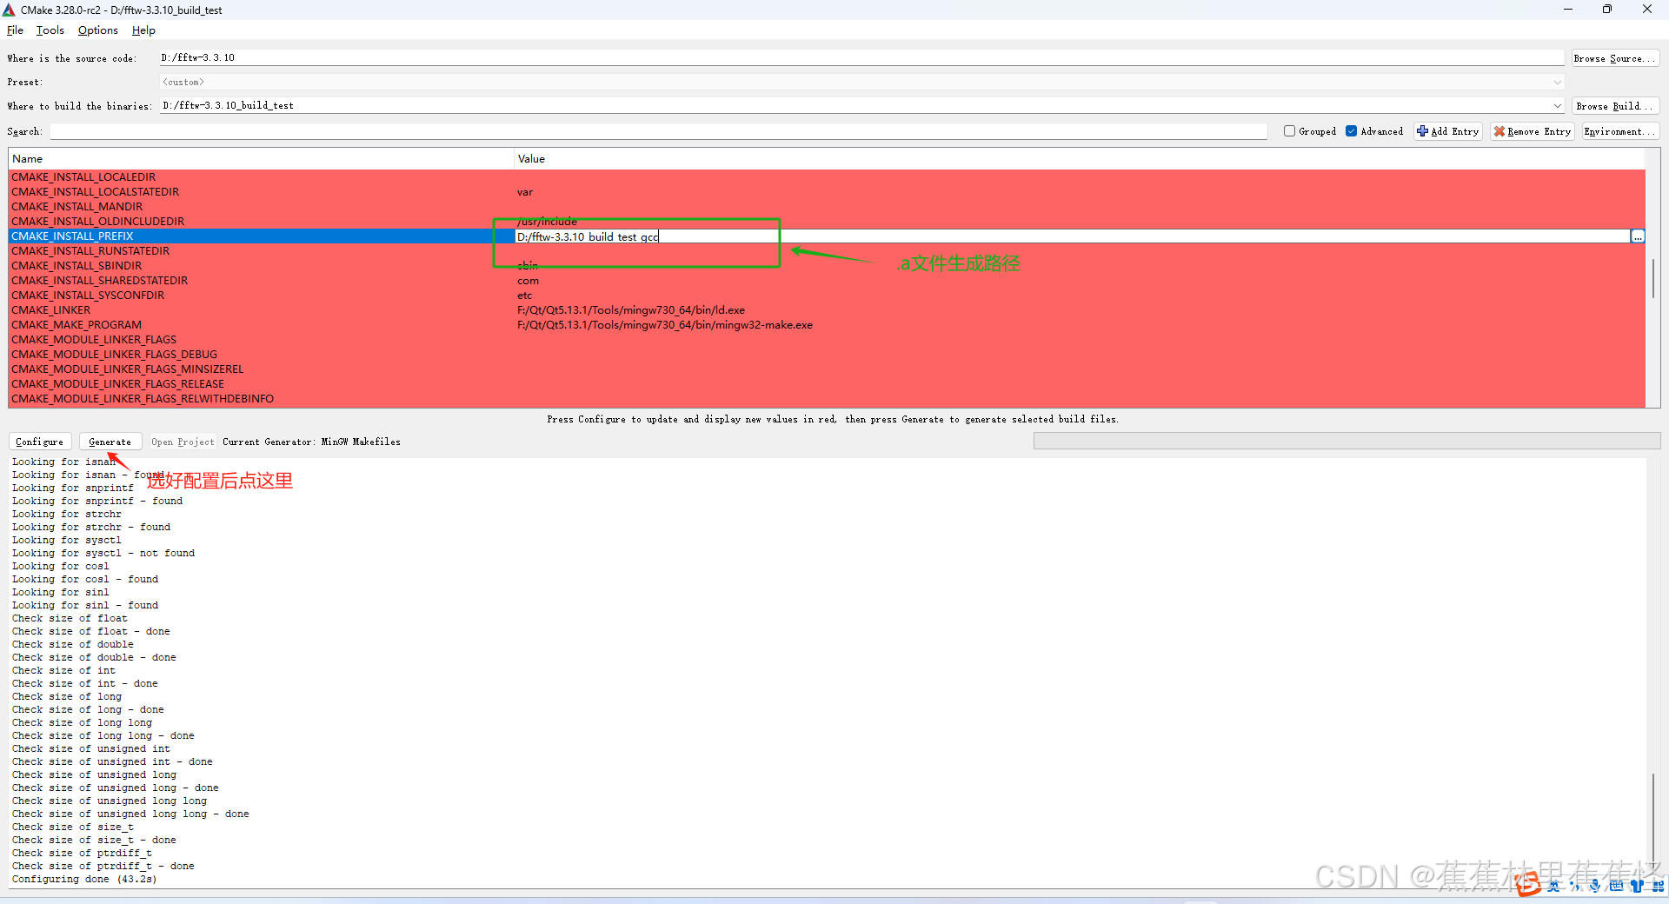
Task: Toggle the IME Chinese/English mode indicator
Action: point(1553,887)
